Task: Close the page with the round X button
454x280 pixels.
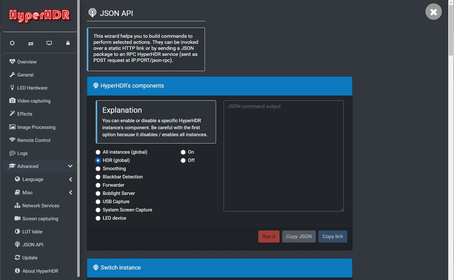Action: tap(433, 12)
